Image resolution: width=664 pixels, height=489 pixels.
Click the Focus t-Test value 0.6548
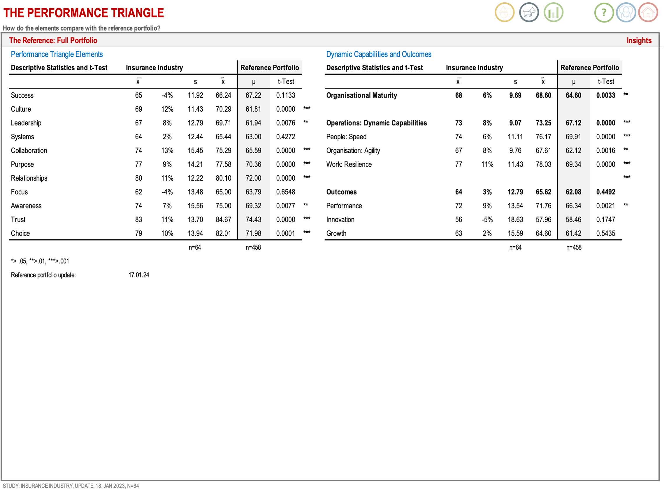286,192
